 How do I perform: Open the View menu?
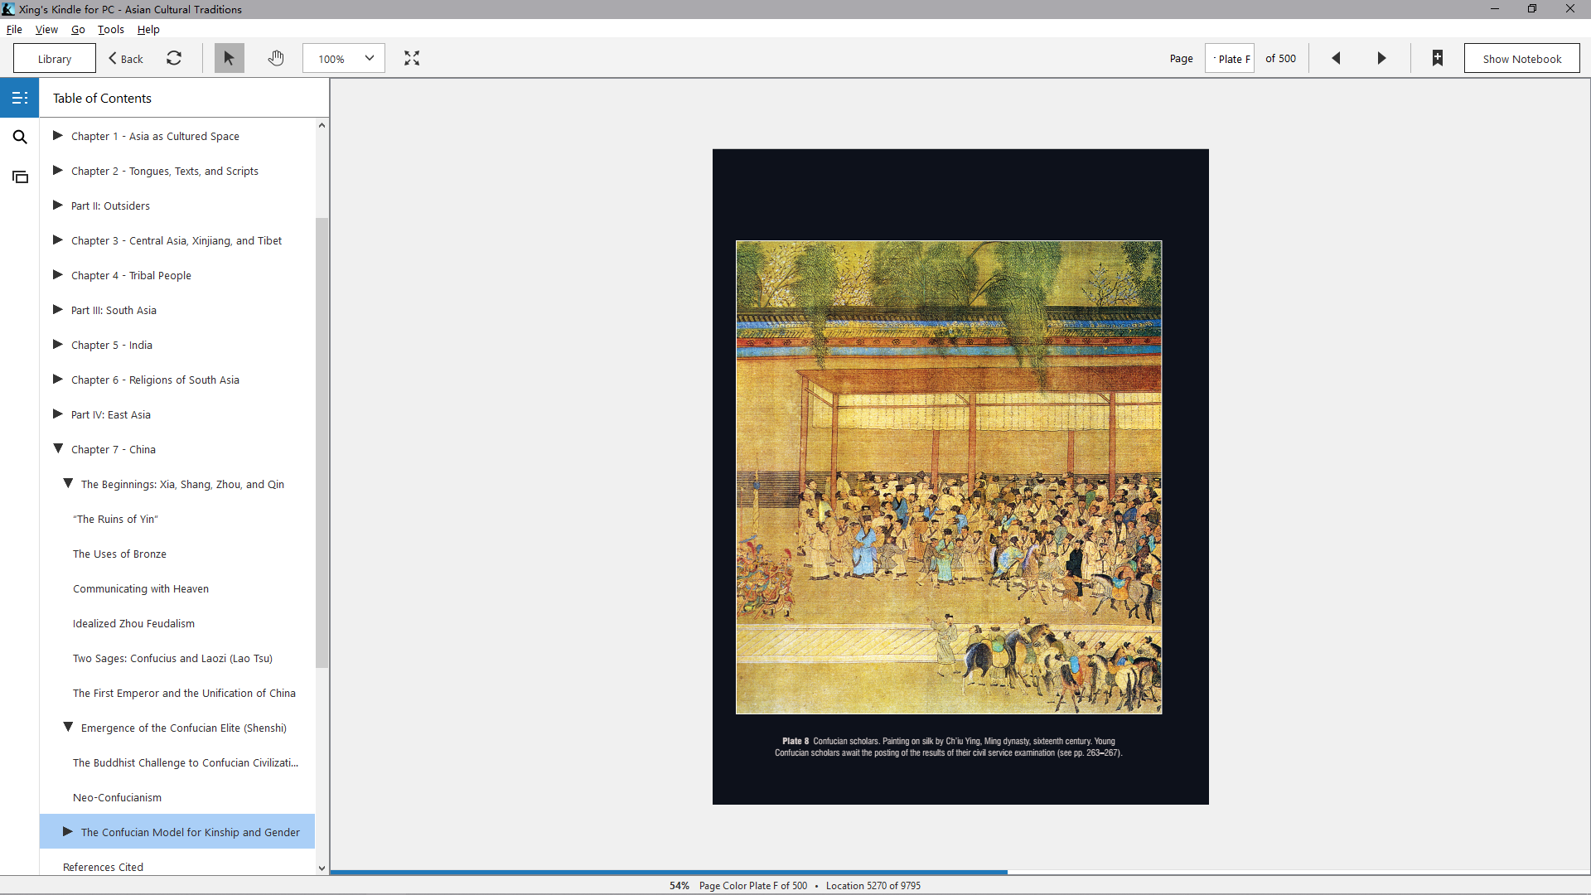46,29
